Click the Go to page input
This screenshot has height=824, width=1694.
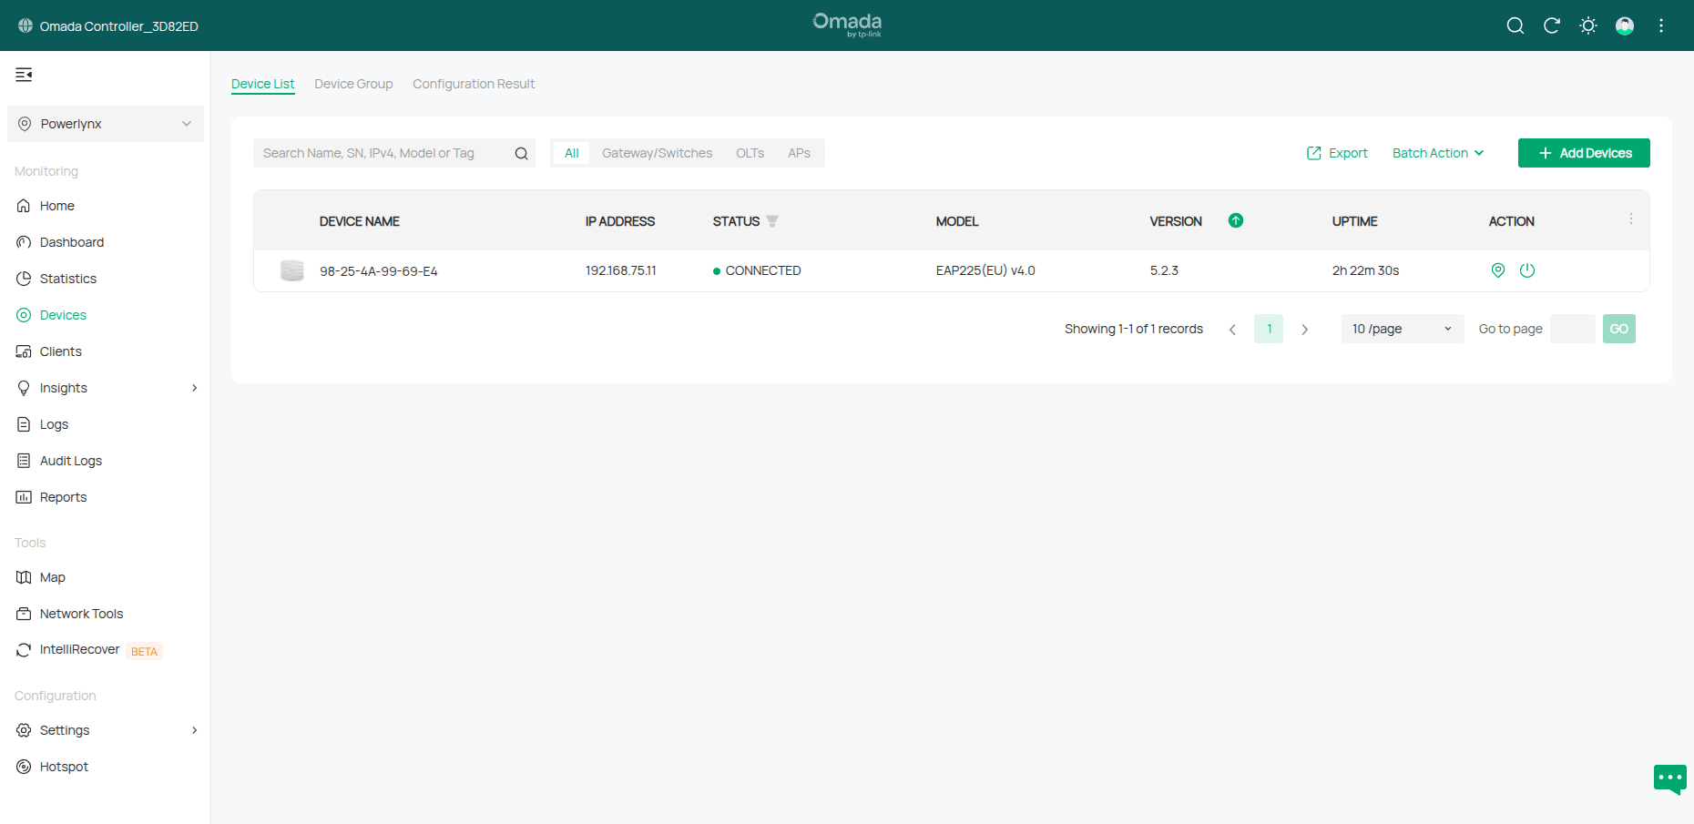[x=1573, y=329]
